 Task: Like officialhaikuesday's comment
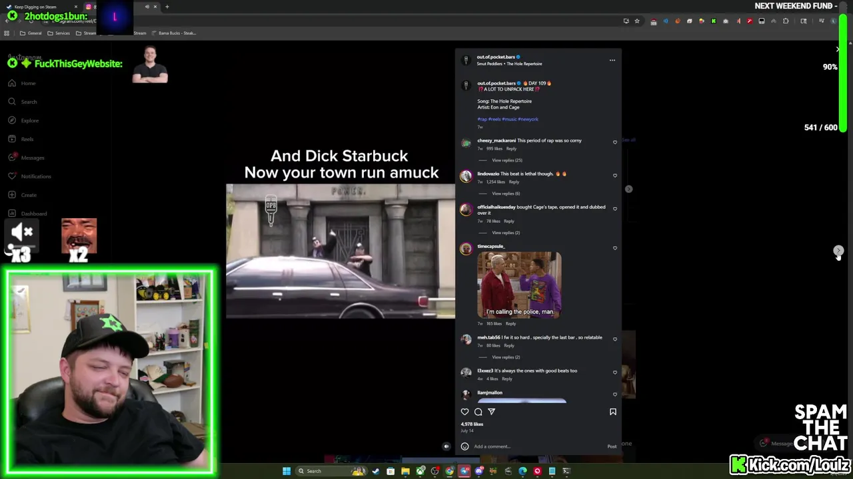[615, 208]
